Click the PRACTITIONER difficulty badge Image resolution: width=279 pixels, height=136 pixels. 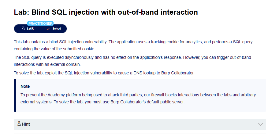(40, 23)
